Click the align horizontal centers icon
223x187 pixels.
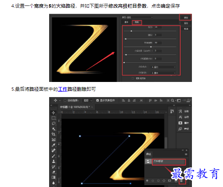[x=129, y=100]
